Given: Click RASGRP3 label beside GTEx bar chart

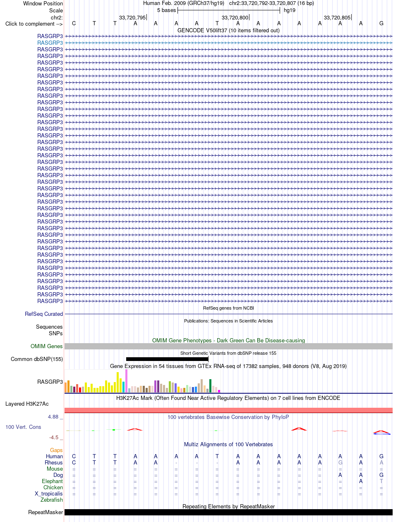Looking at the screenshot, I should [50, 382].
